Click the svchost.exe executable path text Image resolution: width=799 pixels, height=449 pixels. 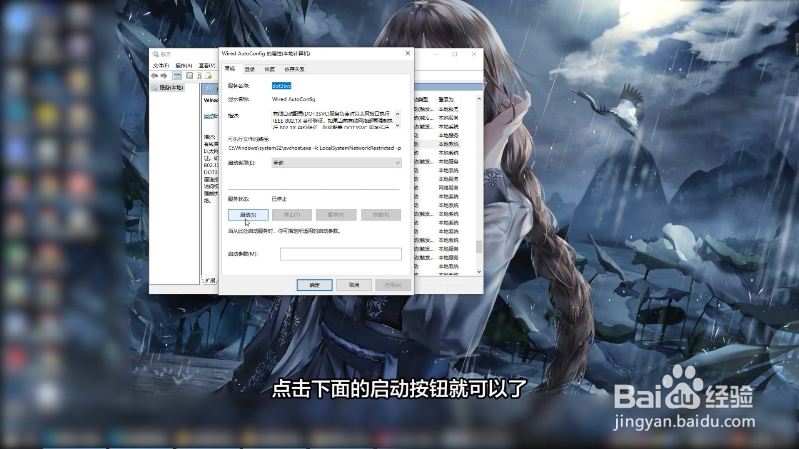point(315,148)
